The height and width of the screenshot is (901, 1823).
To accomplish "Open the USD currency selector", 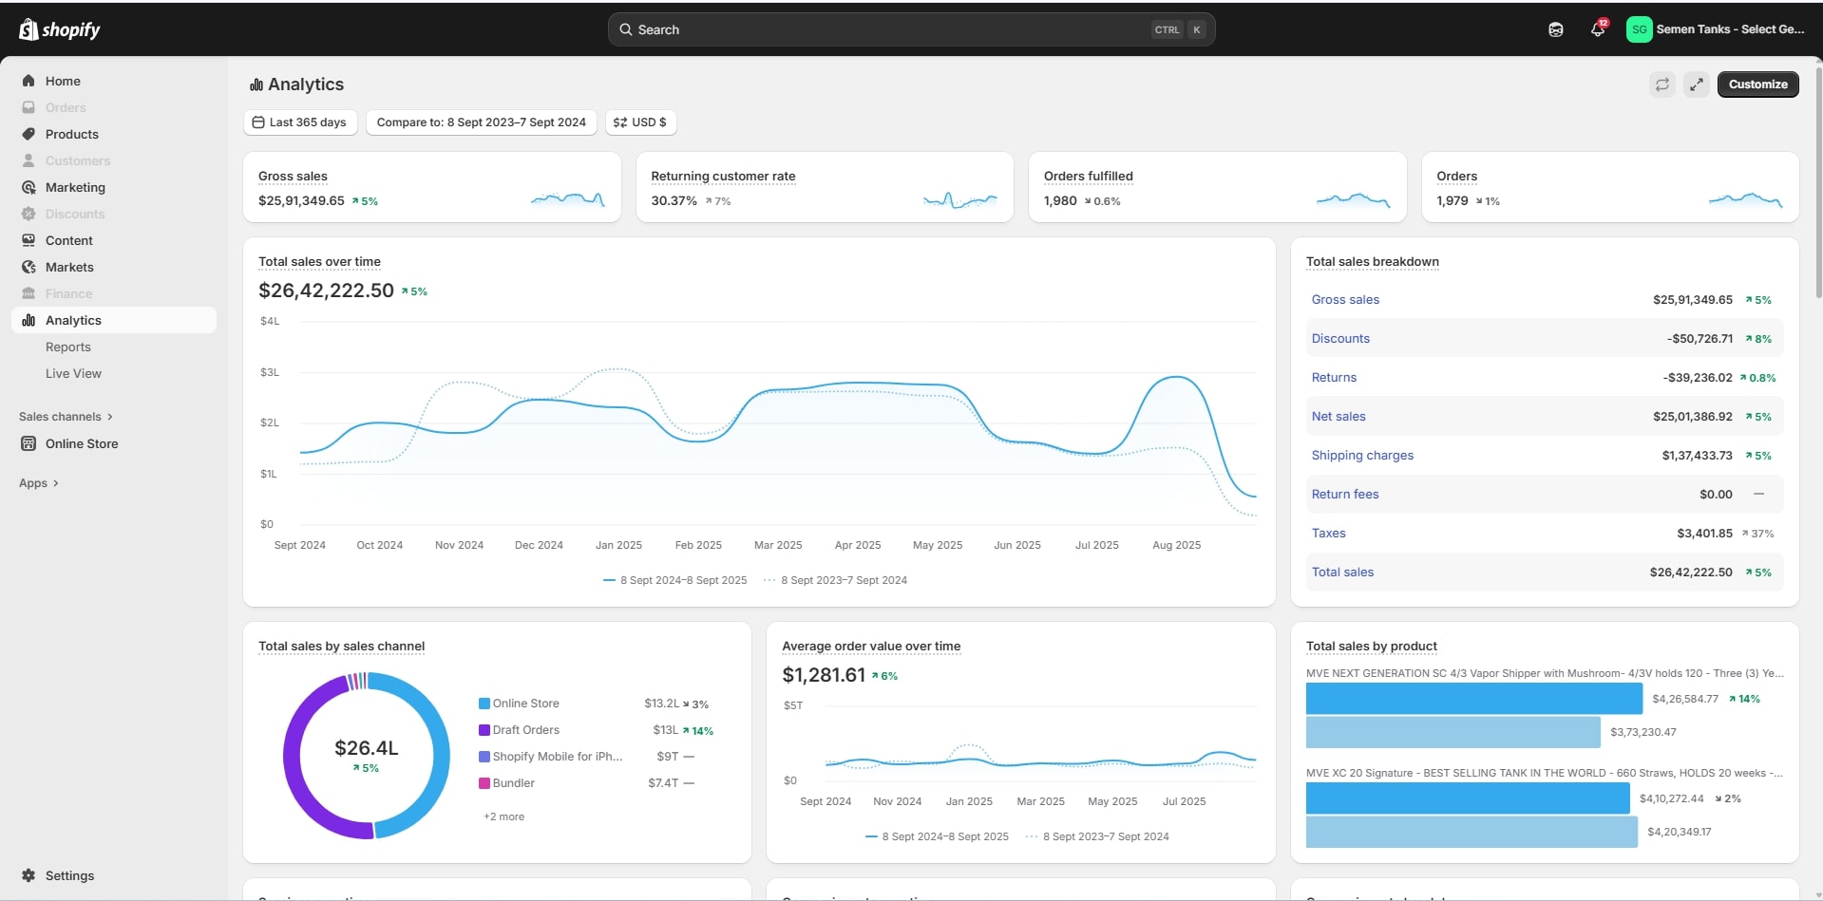I will (x=640, y=122).
